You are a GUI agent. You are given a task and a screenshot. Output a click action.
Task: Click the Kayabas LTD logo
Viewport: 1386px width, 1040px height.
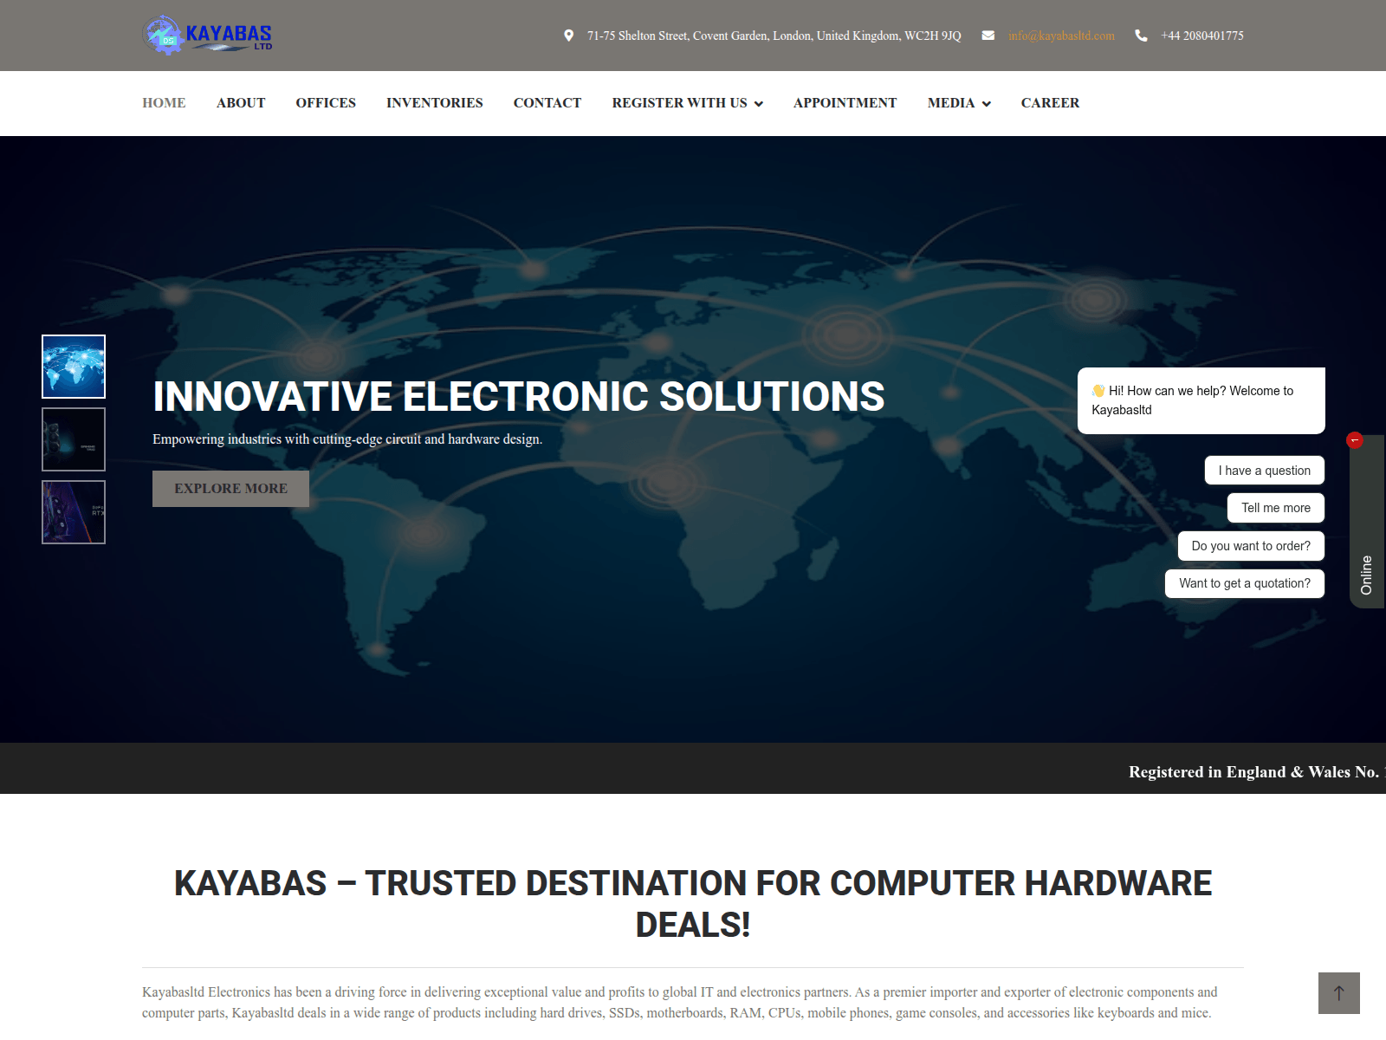tap(208, 35)
